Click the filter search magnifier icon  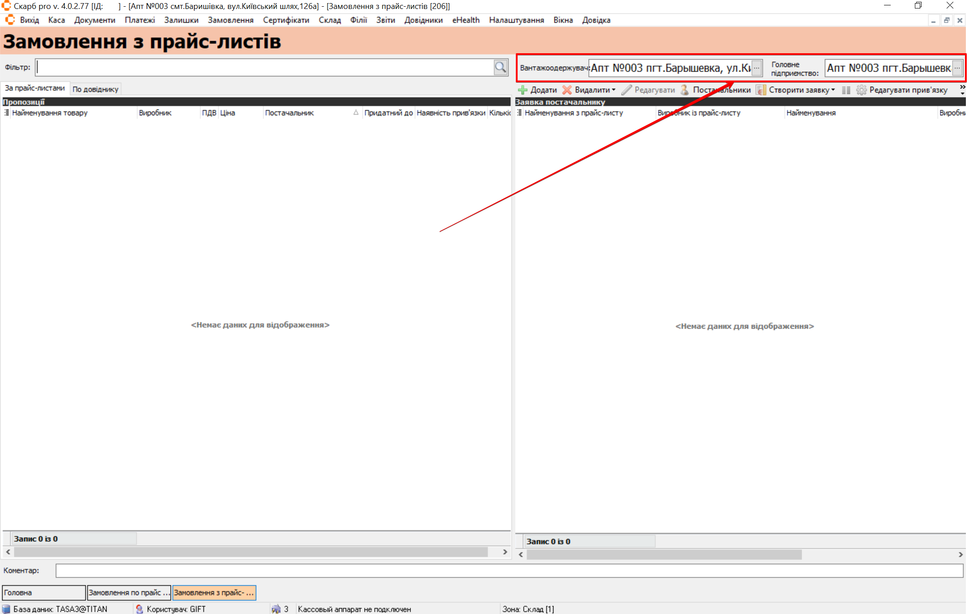500,68
